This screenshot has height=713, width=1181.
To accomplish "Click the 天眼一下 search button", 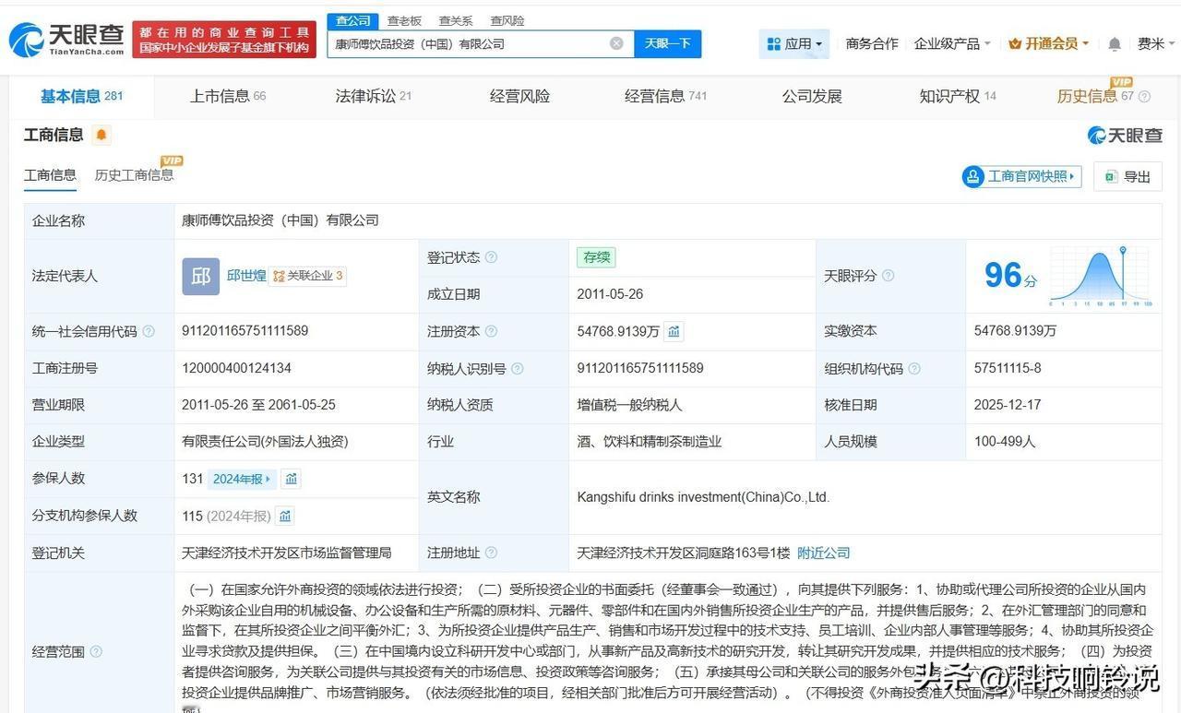I will tap(668, 43).
